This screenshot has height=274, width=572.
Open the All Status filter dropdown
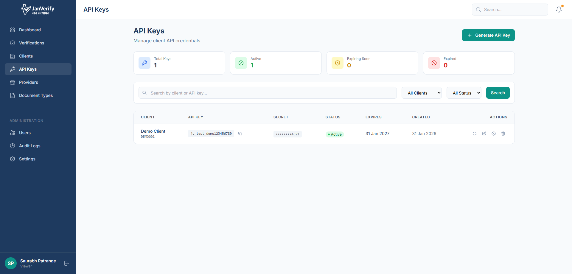464,93
